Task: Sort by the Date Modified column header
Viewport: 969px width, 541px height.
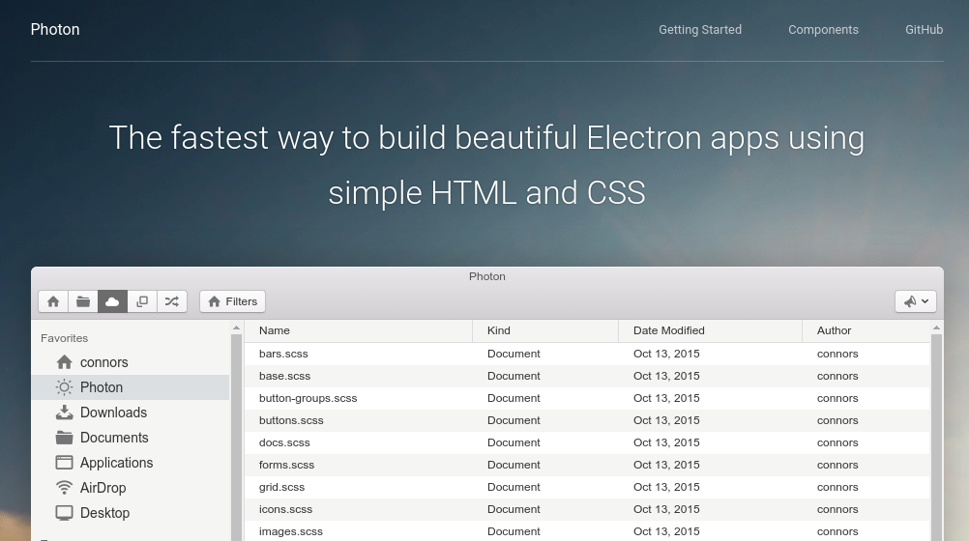Action: click(711, 331)
